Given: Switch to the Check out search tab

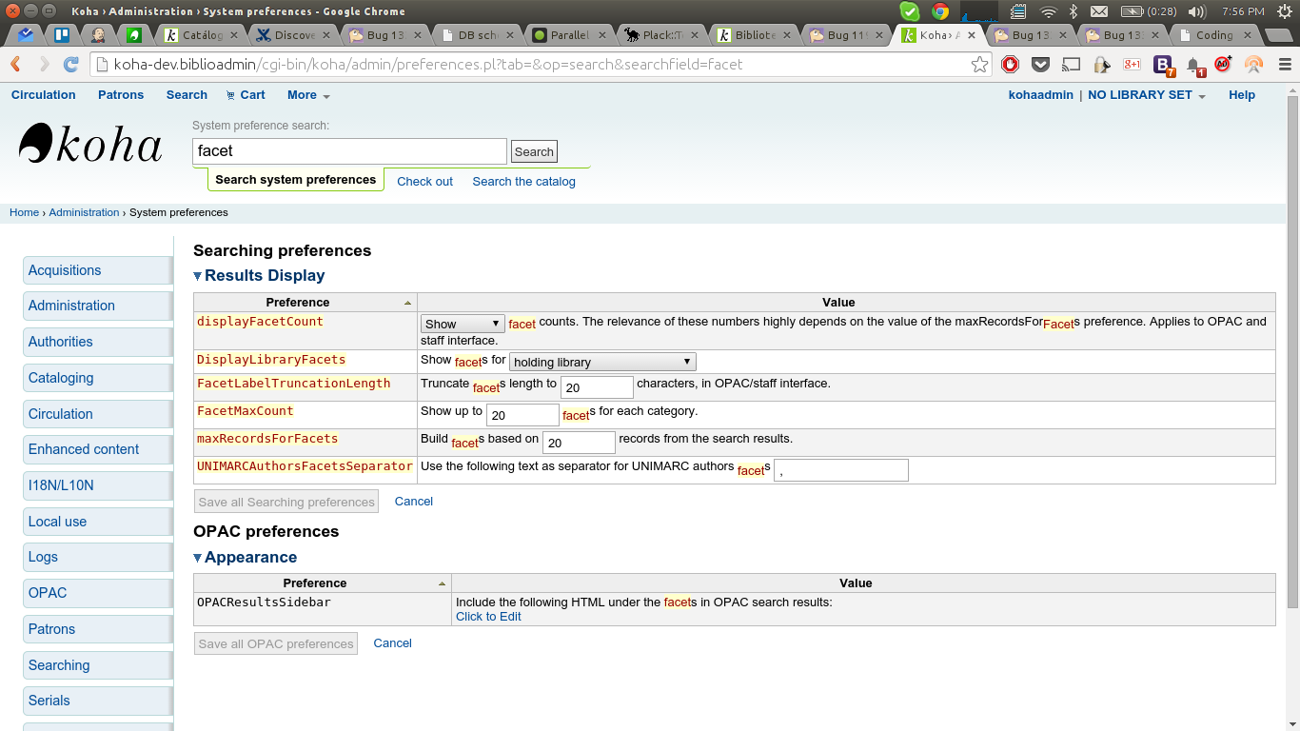Looking at the screenshot, I should click(424, 181).
